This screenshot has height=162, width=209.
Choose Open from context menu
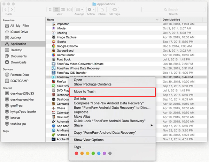(x=112, y=80)
